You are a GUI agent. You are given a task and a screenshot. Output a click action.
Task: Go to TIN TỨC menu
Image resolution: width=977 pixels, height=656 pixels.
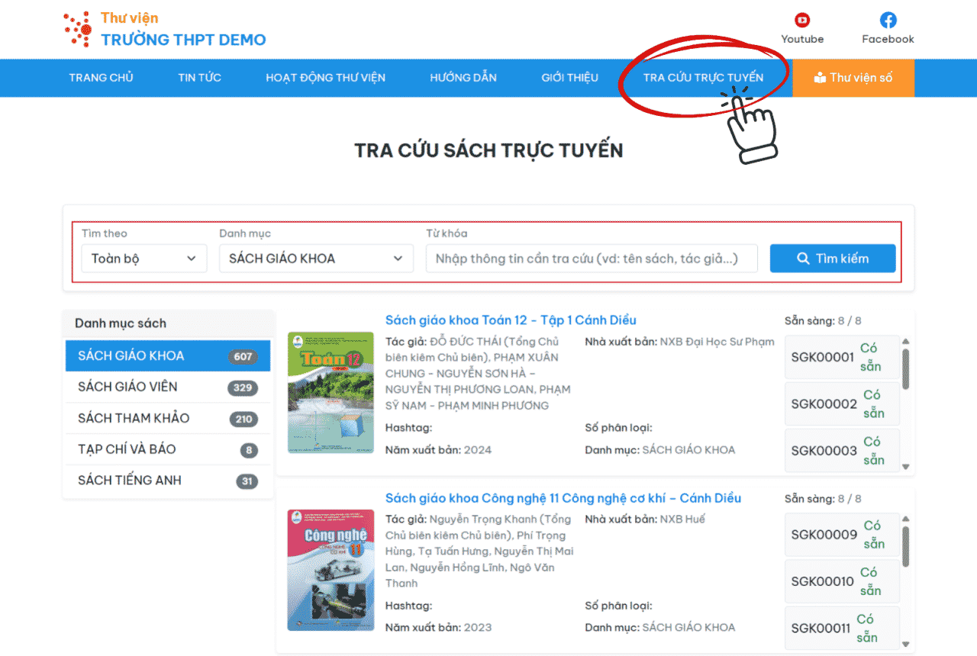(199, 78)
